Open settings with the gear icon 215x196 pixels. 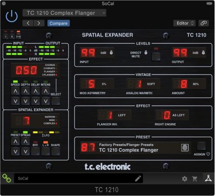click(184, 179)
